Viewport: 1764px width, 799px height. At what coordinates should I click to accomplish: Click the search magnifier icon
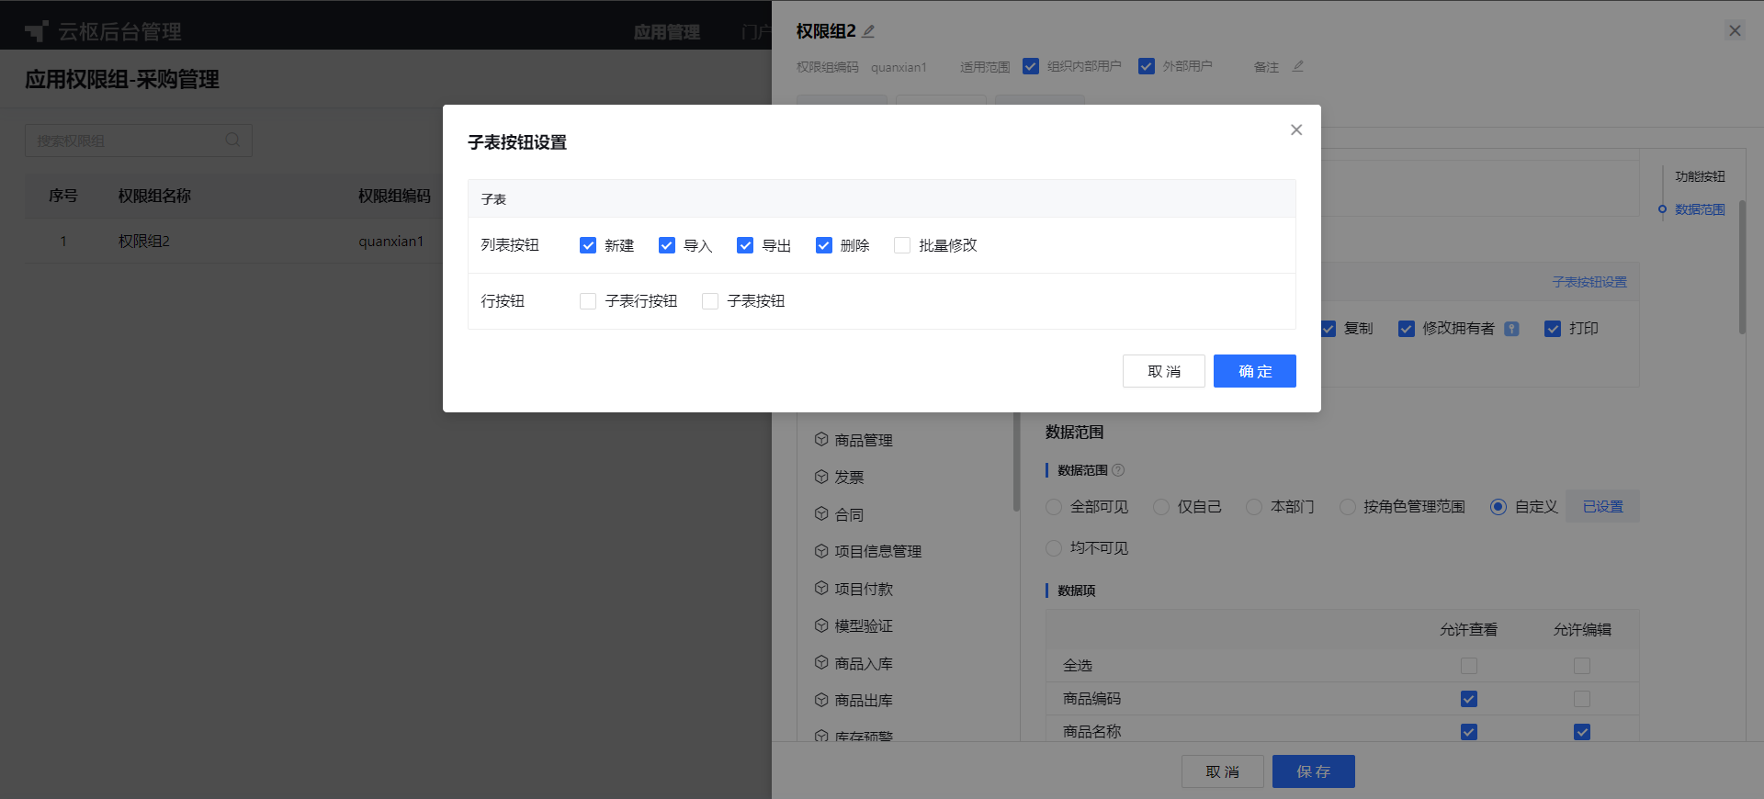(x=233, y=140)
